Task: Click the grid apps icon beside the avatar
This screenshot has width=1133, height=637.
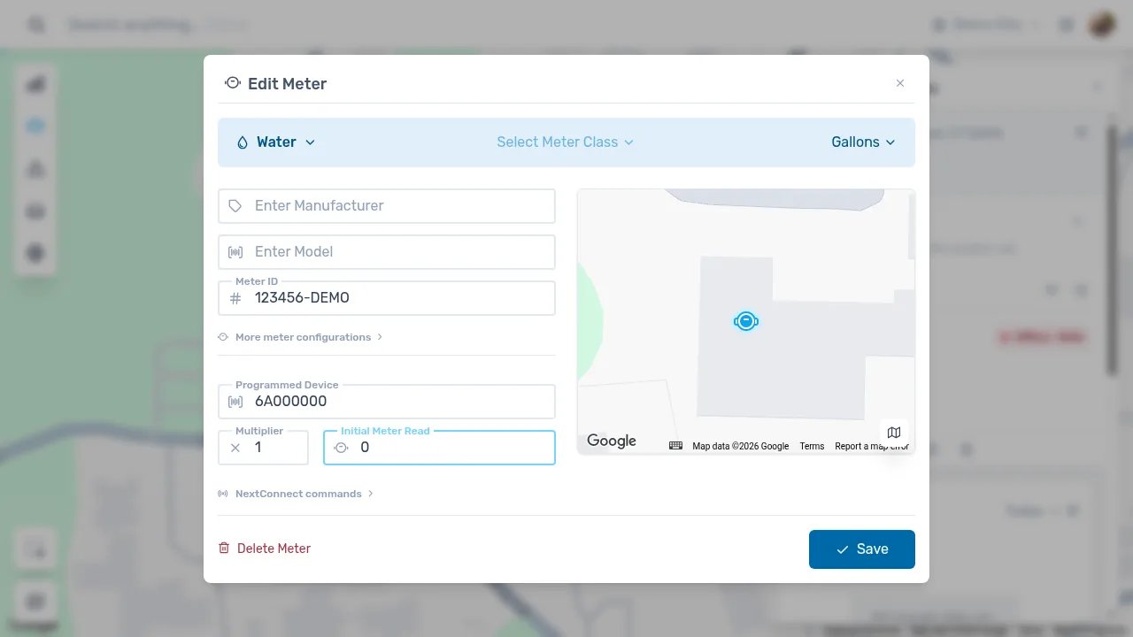Action: 1067,25
